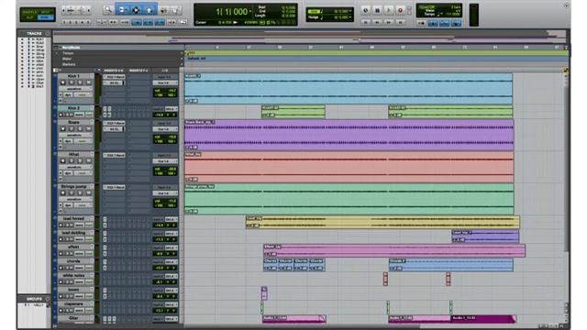
Task: Open nudge value dropdown
Action: (x=350, y=17)
